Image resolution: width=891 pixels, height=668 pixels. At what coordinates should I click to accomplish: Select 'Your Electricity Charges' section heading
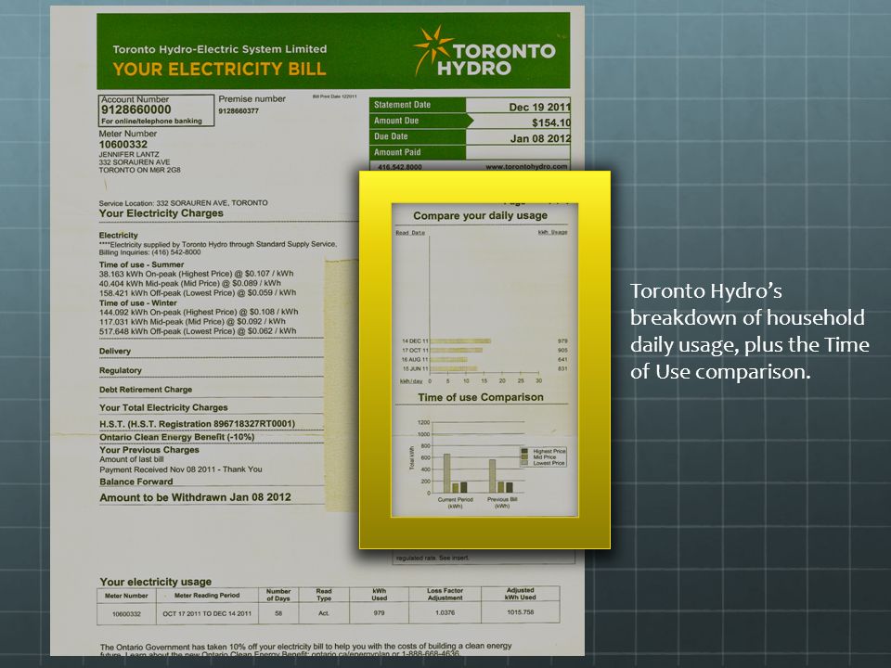pos(161,213)
